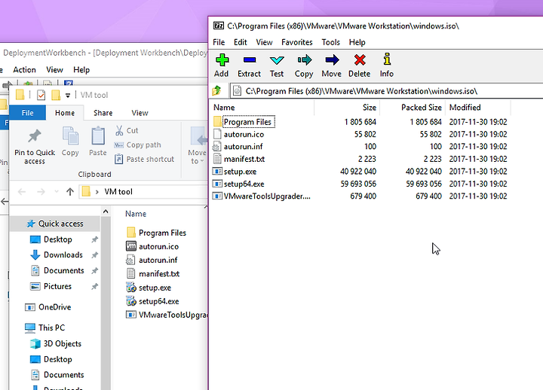Screen dimensions: 543x390
Task: Click the Add button in 7-Zip toolbar
Action: coord(221,66)
